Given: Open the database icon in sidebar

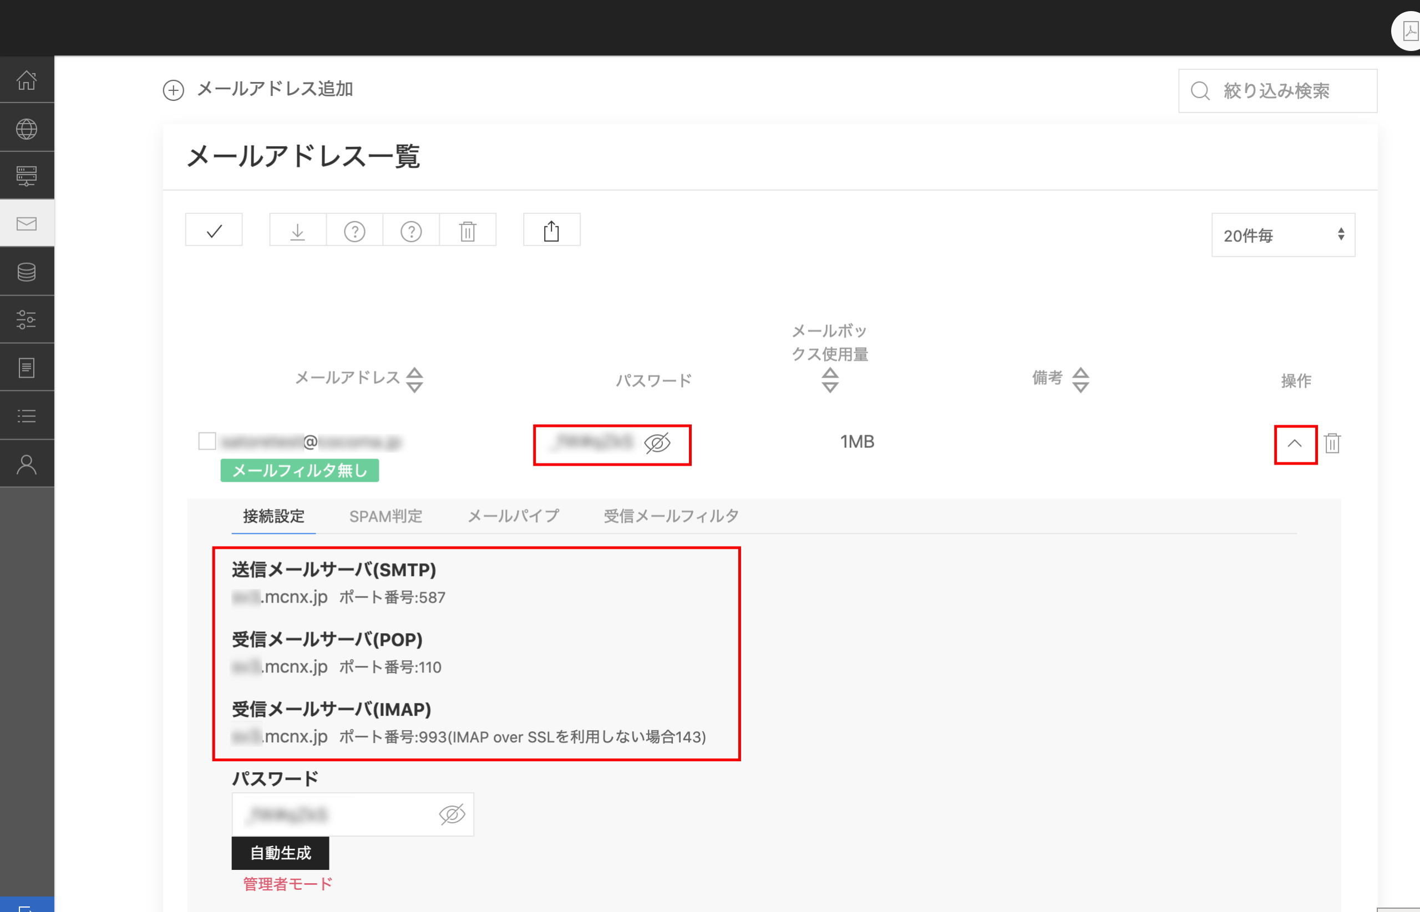Looking at the screenshot, I should tap(27, 272).
